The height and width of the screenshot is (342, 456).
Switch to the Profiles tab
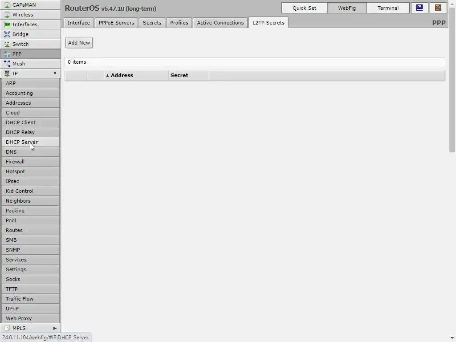pyautogui.click(x=179, y=23)
